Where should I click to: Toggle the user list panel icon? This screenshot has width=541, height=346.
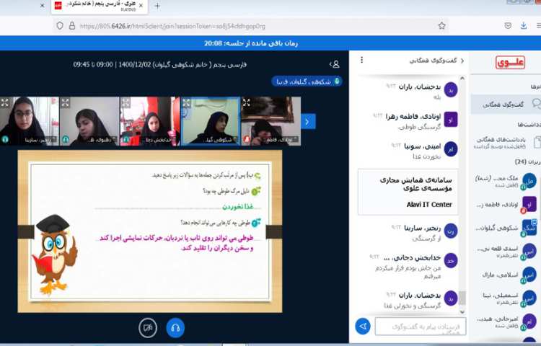click(x=335, y=64)
